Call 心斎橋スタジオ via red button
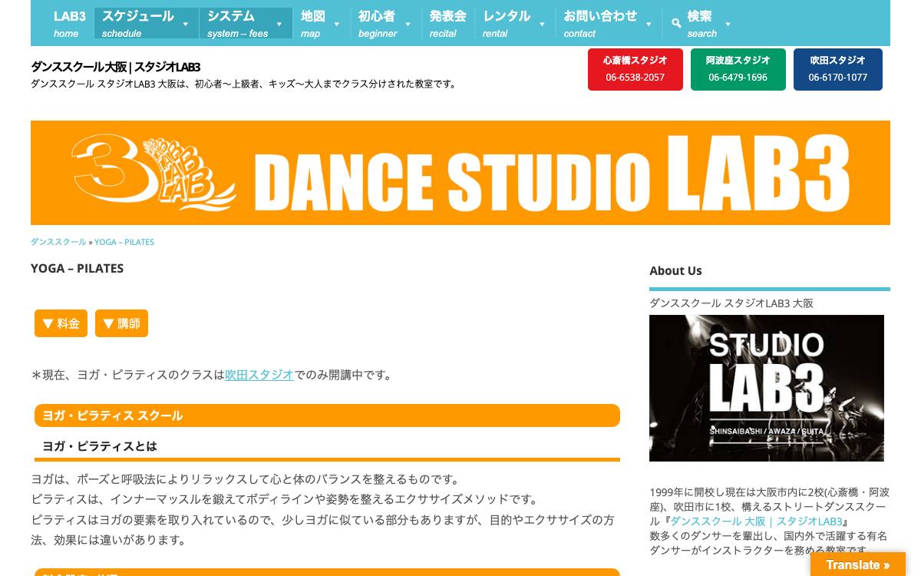921x576 pixels. click(x=635, y=69)
